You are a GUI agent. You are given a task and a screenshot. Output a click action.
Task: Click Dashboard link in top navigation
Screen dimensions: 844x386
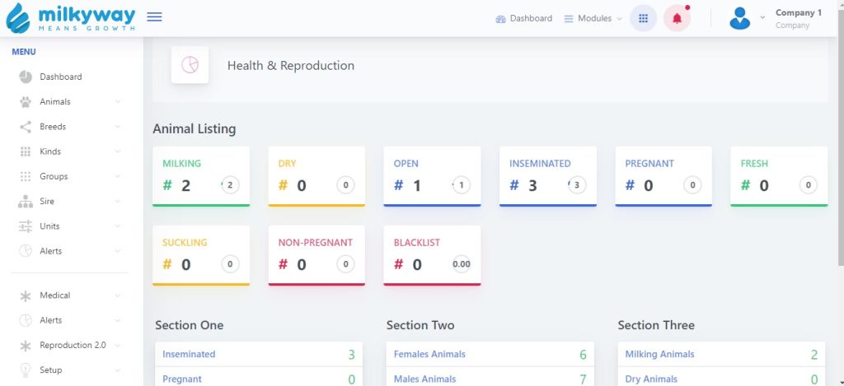coord(524,18)
